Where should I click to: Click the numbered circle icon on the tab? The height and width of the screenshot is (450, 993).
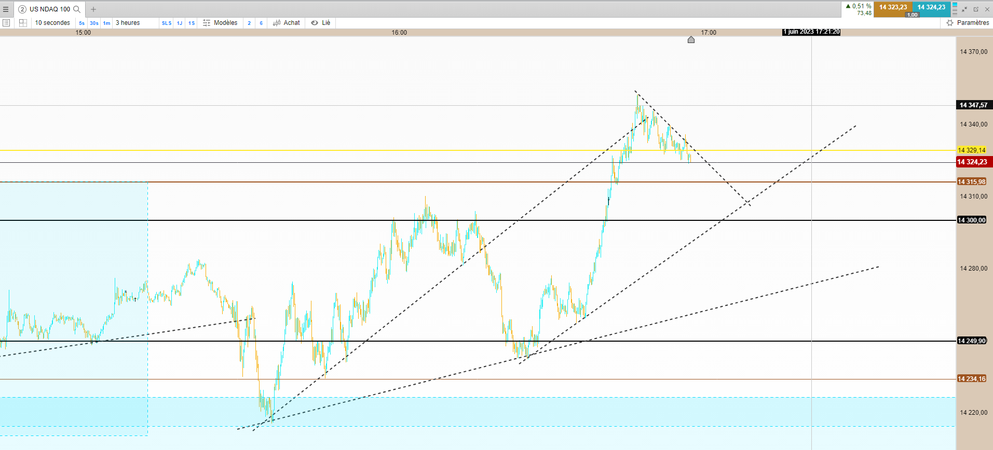[x=22, y=9]
